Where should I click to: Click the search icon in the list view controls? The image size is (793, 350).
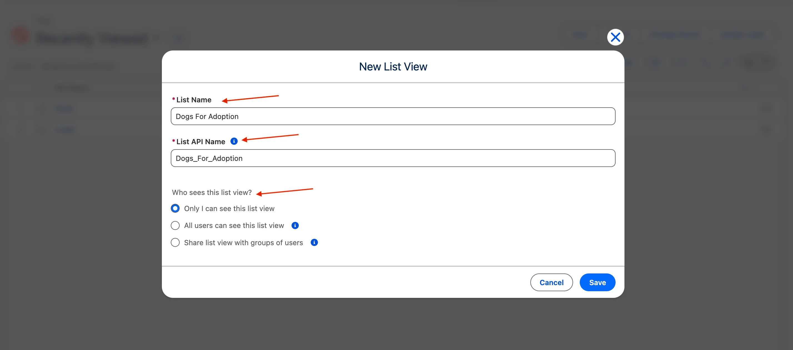[629, 63]
